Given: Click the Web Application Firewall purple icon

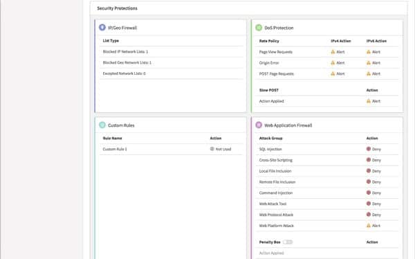Looking at the screenshot, I should point(259,125).
